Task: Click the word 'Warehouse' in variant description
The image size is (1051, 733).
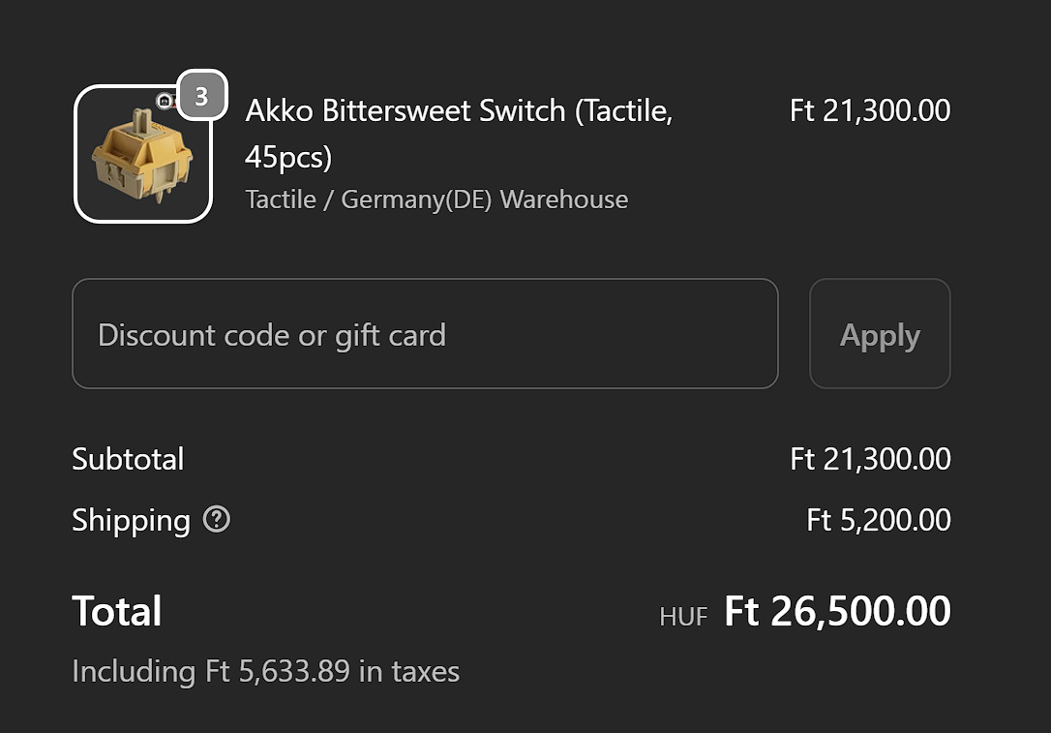Action: 564,199
